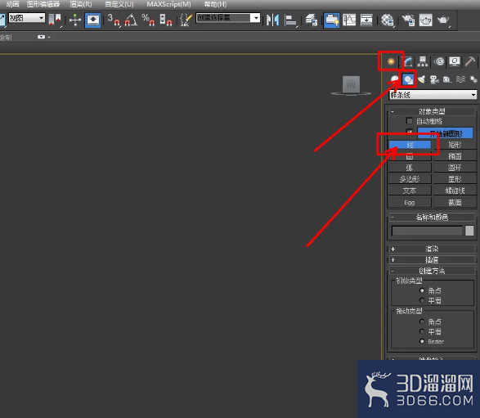This screenshot has height=418, width=480.
Task: Click the 多边形 polygon button
Action: click(410, 179)
